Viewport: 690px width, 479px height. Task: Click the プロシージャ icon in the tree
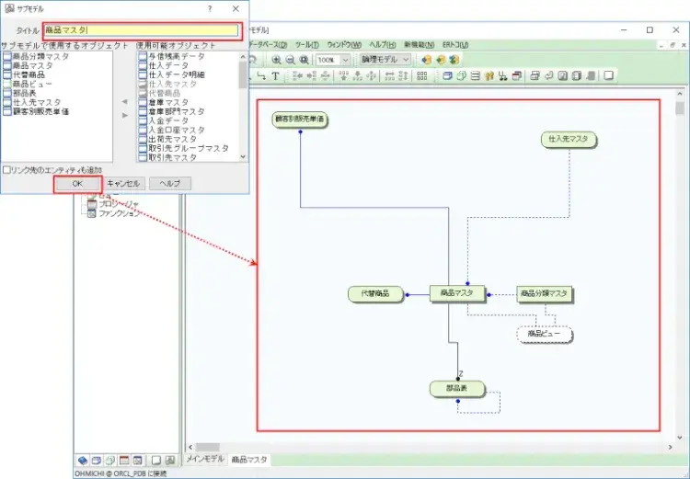click(x=91, y=203)
